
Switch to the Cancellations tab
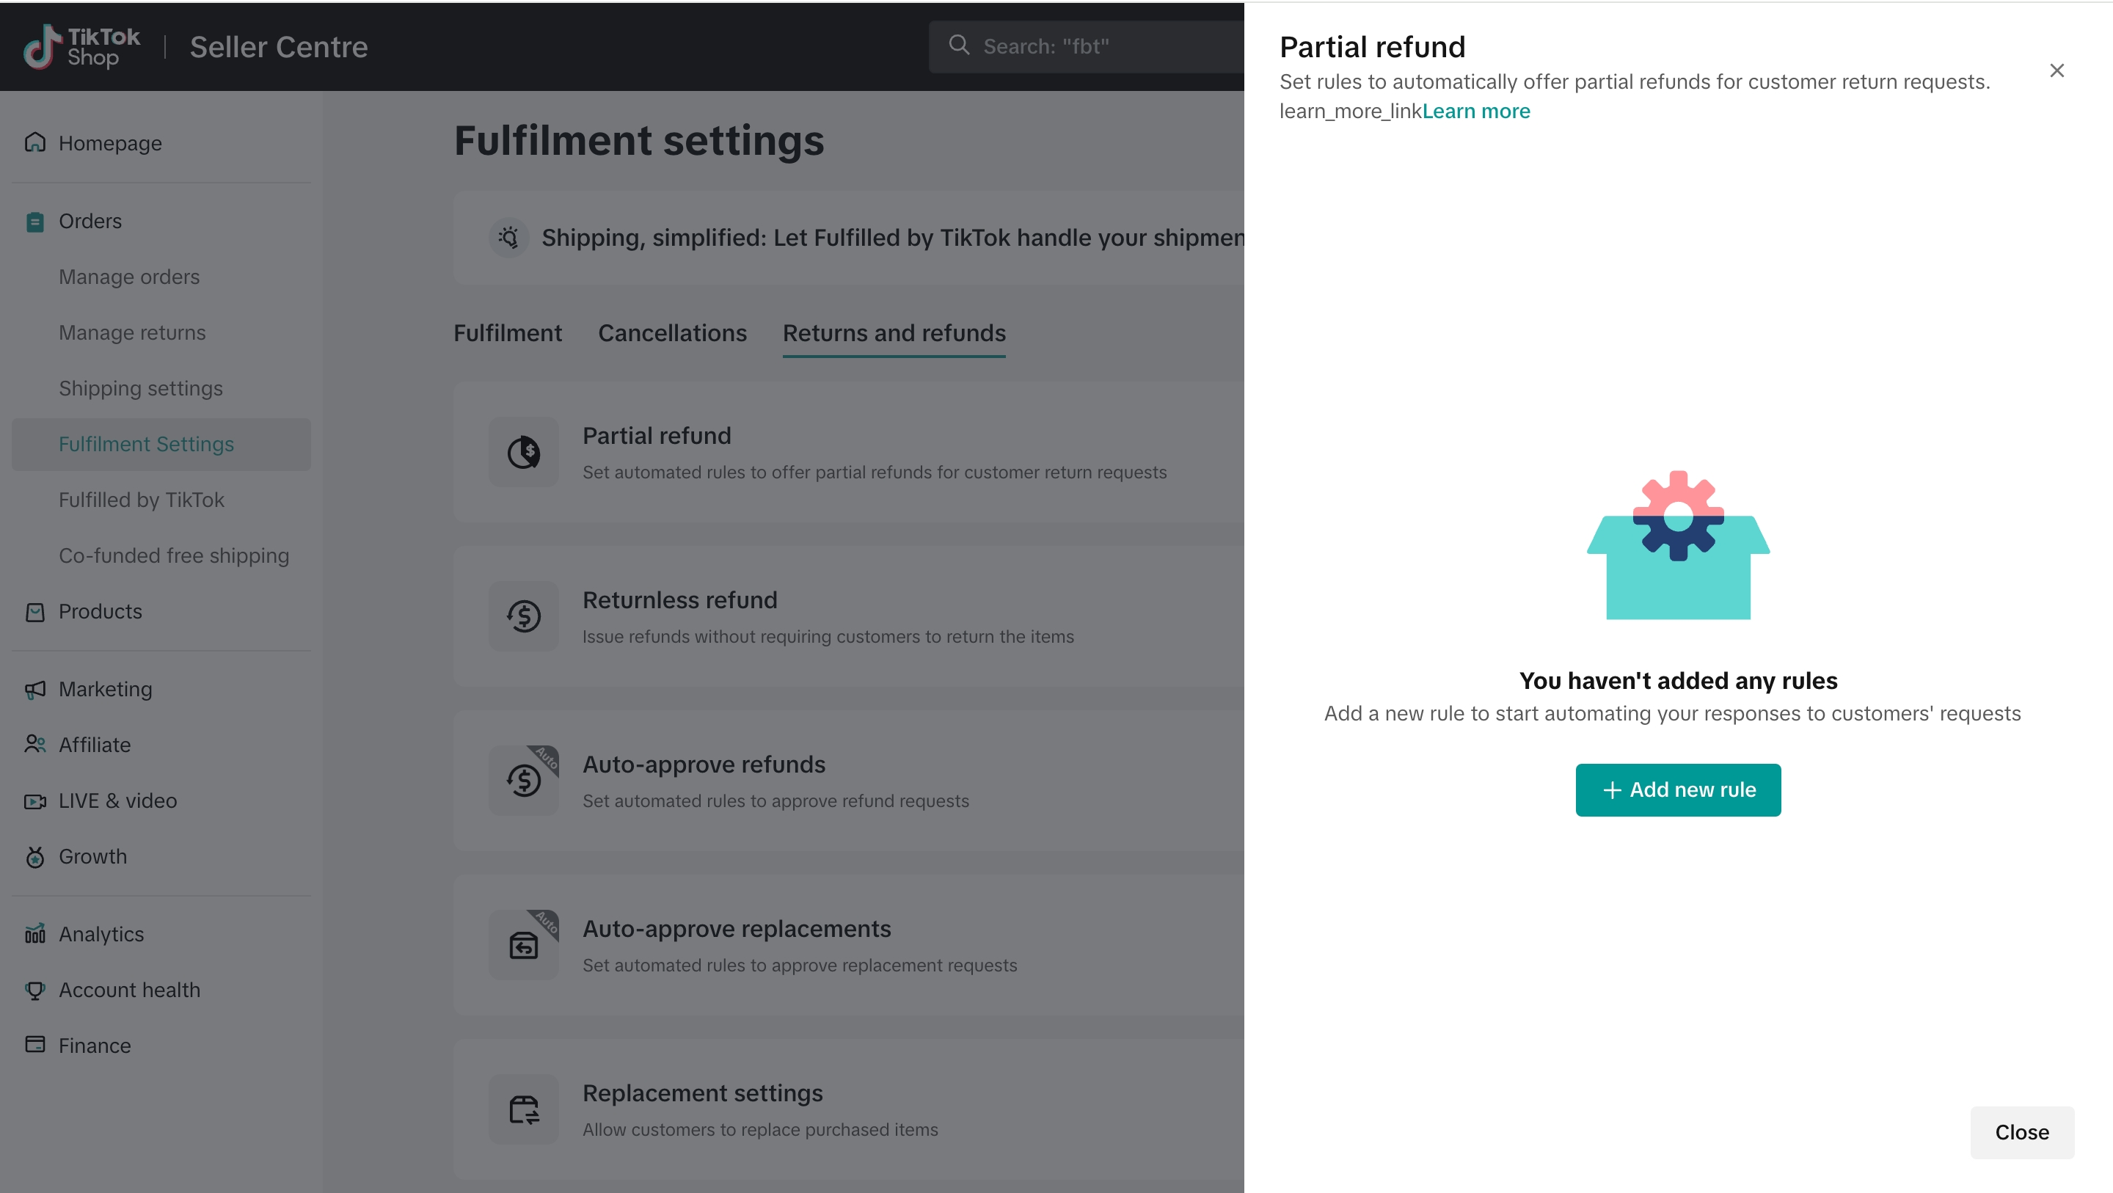point(672,333)
